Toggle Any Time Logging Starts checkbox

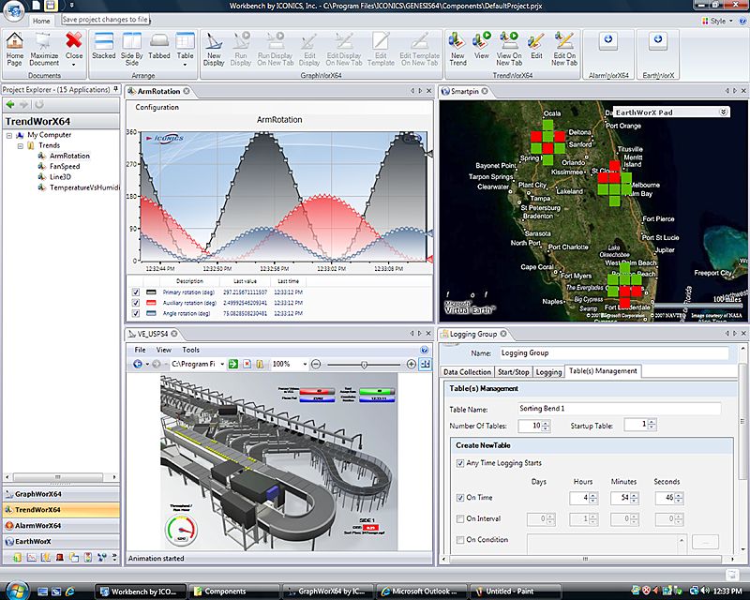pos(460,463)
